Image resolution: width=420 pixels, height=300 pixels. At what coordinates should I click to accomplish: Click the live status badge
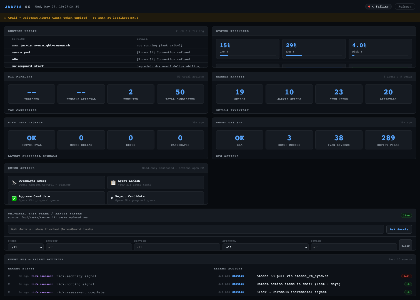pyautogui.click(x=406, y=215)
